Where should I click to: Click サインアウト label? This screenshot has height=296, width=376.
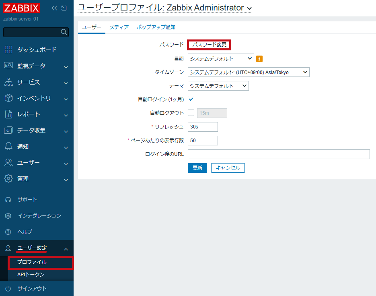pos(32,289)
